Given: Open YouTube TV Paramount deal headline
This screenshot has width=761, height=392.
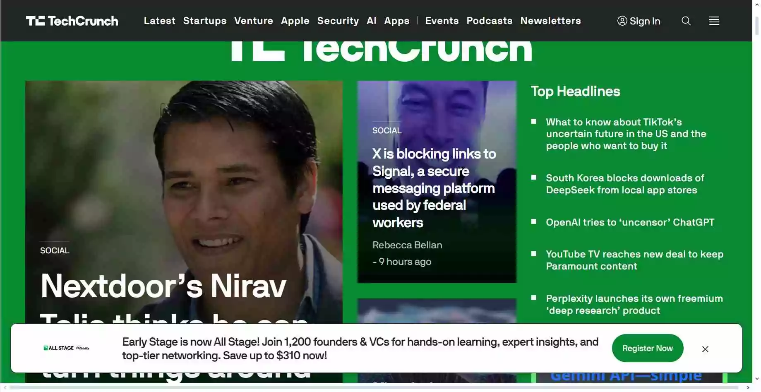Looking at the screenshot, I should point(634,260).
